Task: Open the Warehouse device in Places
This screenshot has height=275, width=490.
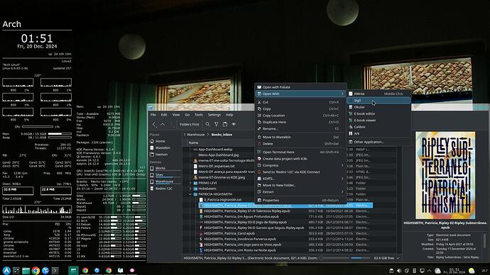Action: (165, 181)
